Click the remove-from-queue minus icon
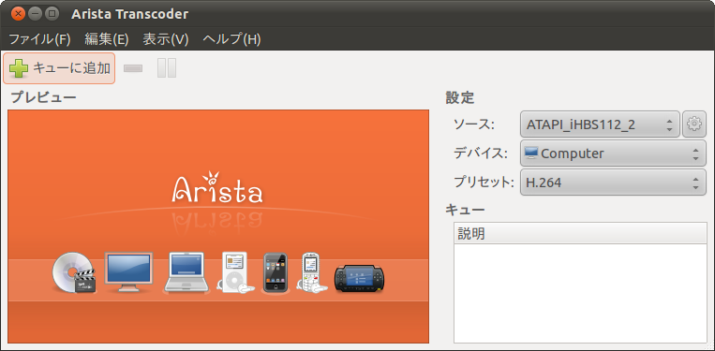The width and height of the screenshot is (715, 351). tap(133, 68)
